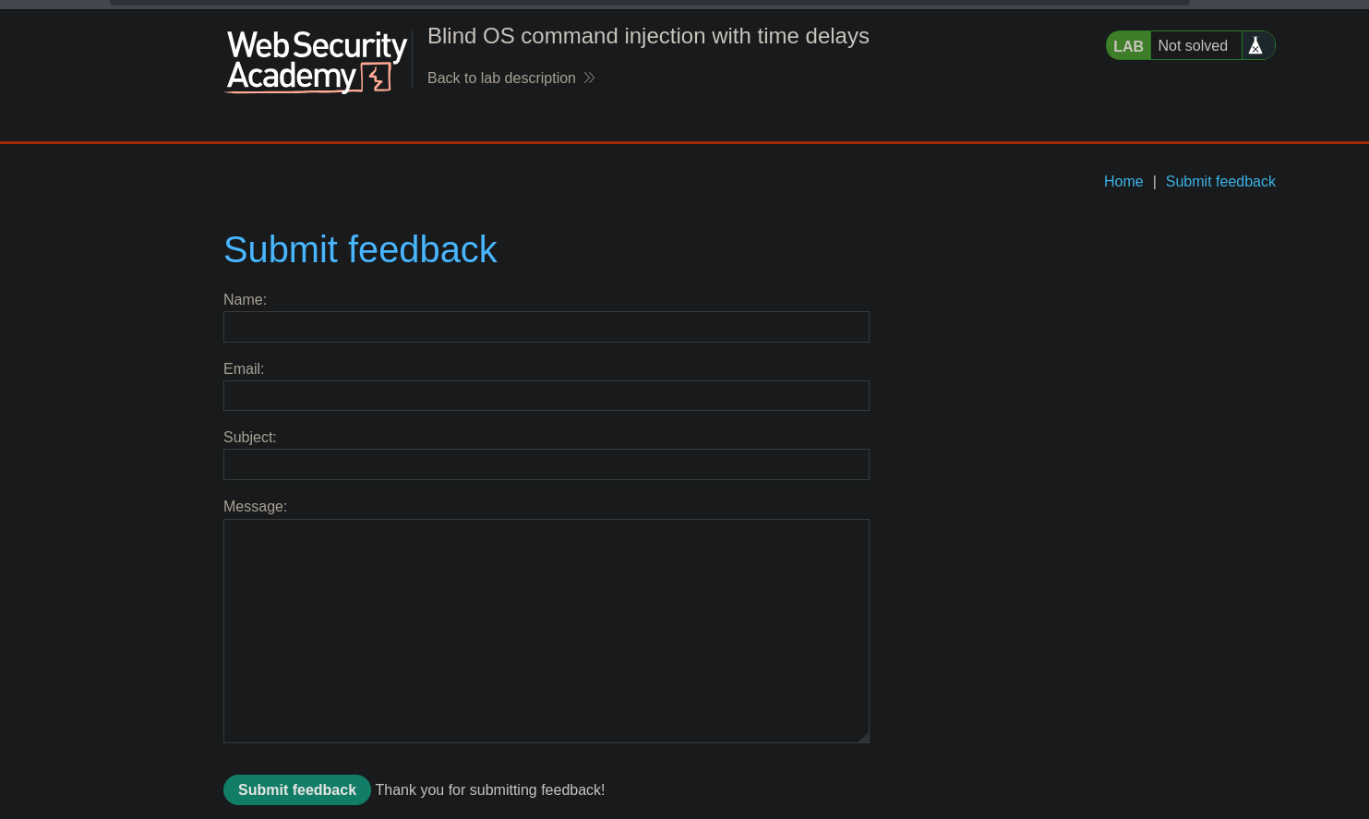
Task: Go to the Home page link
Action: pos(1123,182)
